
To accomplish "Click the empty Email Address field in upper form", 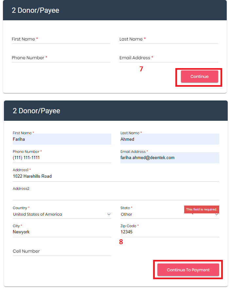I will point(168,58).
